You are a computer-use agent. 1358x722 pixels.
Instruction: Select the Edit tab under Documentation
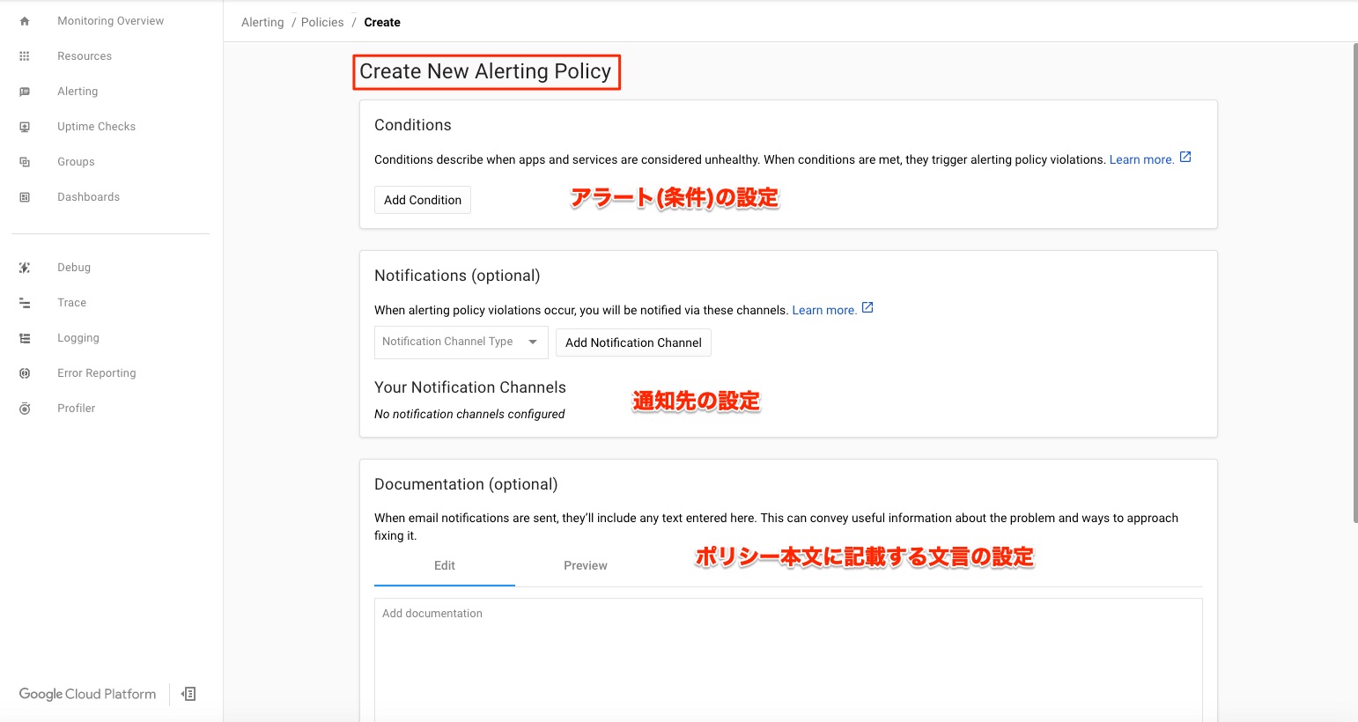[x=445, y=565]
